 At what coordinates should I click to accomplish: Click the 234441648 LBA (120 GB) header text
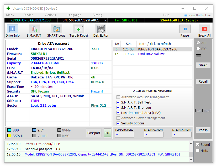[179, 20]
